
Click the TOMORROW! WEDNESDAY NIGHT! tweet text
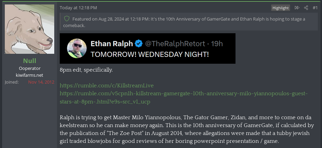tap(150, 54)
